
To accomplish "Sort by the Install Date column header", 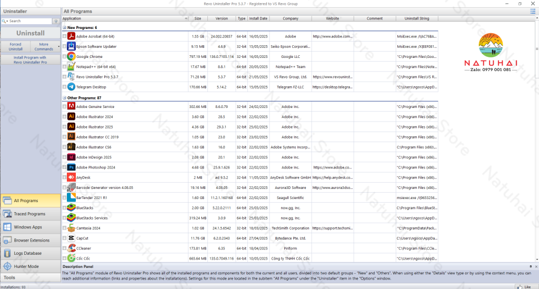I will [x=258, y=18].
